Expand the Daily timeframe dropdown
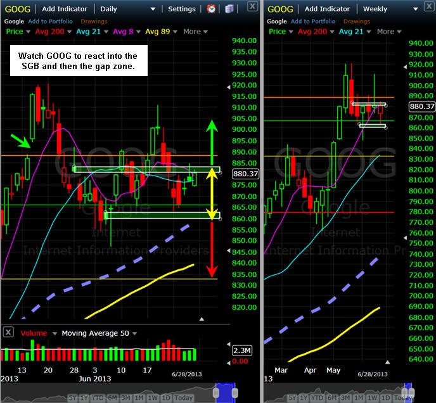436x403 pixels. pos(153,9)
